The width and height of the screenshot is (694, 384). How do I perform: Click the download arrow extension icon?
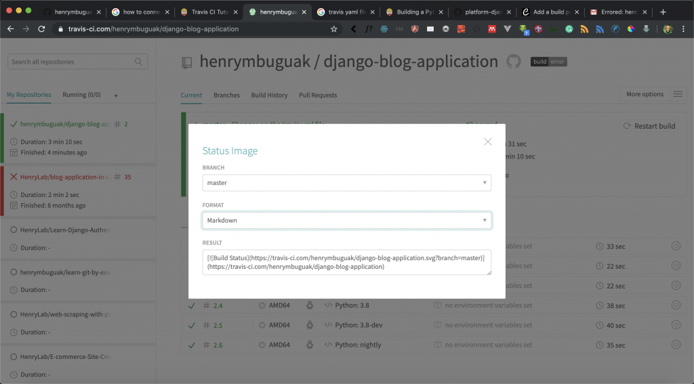(x=646, y=28)
